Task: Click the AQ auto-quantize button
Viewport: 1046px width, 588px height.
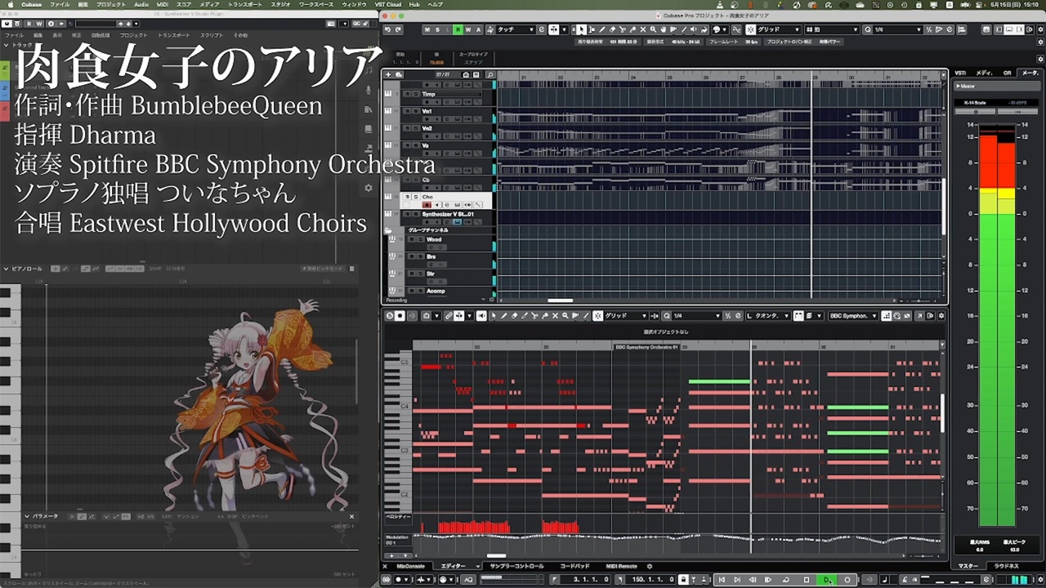Action: [468, 580]
